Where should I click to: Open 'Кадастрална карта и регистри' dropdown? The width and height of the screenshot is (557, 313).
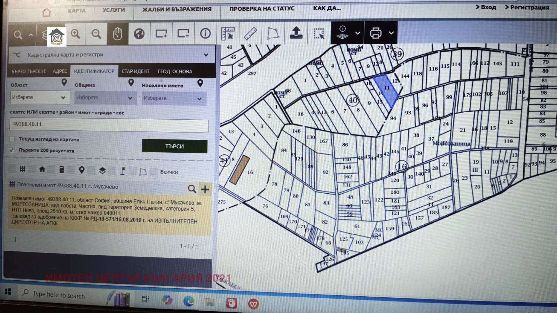[111, 55]
